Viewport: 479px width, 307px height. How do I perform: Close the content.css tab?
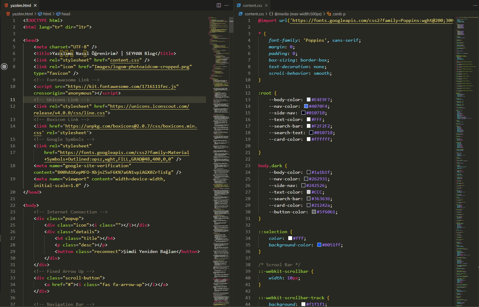pos(266,5)
